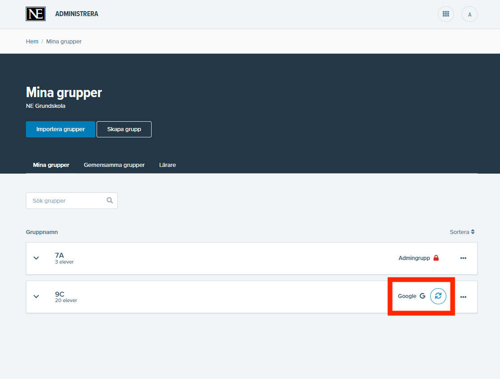Sync the 9C group with Google
This screenshot has width=500, height=379.
point(438,296)
